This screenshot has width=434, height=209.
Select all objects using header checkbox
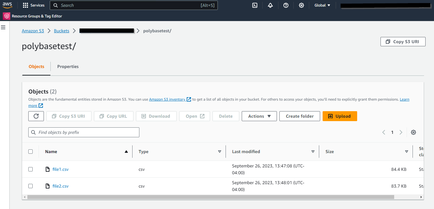click(30, 151)
